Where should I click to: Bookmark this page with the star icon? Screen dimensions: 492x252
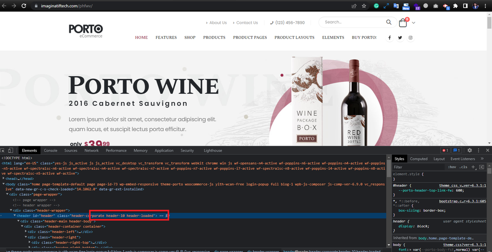point(364,6)
